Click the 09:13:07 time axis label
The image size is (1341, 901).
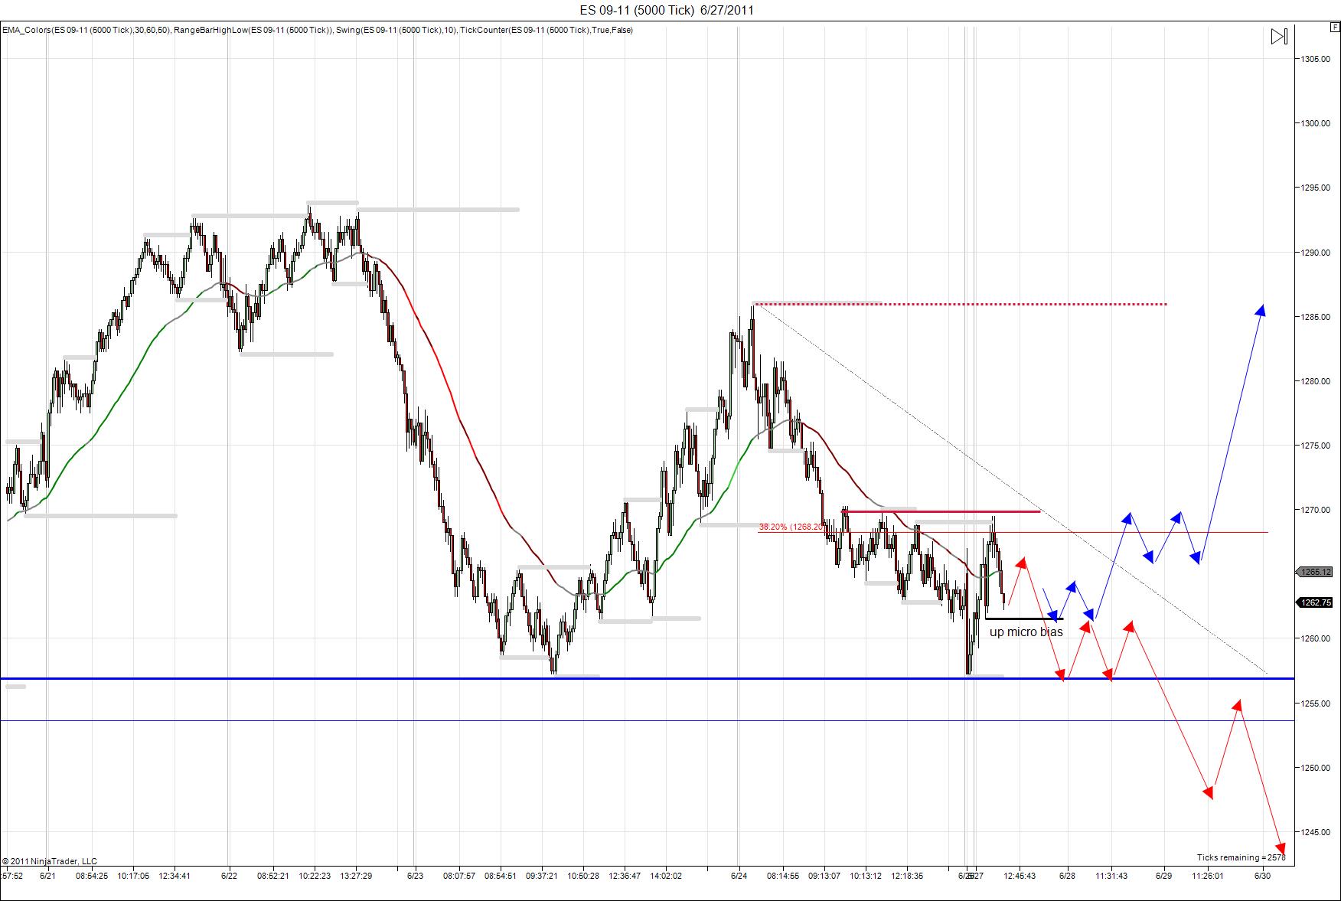(x=824, y=876)
